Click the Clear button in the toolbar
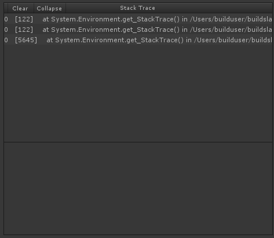This screenshot has width=274, height=238. tap(20, 8)
